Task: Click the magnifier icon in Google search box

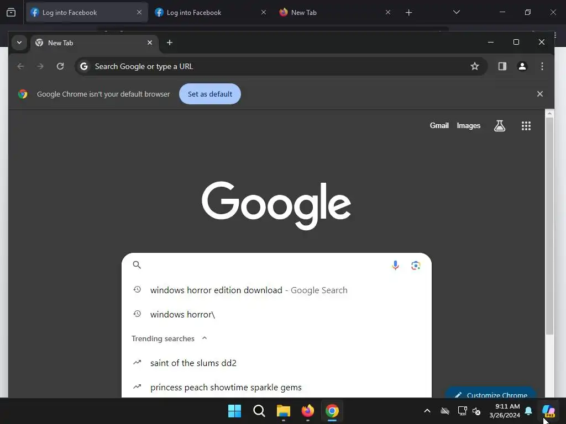Action: tap(137, 265)
